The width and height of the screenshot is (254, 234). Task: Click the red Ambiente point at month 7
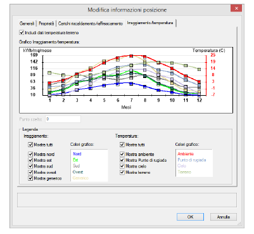[131, 56]
